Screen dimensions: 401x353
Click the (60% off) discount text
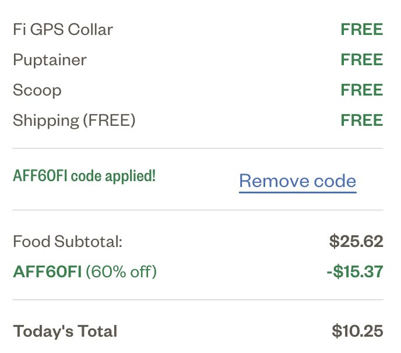pos(121,271)
